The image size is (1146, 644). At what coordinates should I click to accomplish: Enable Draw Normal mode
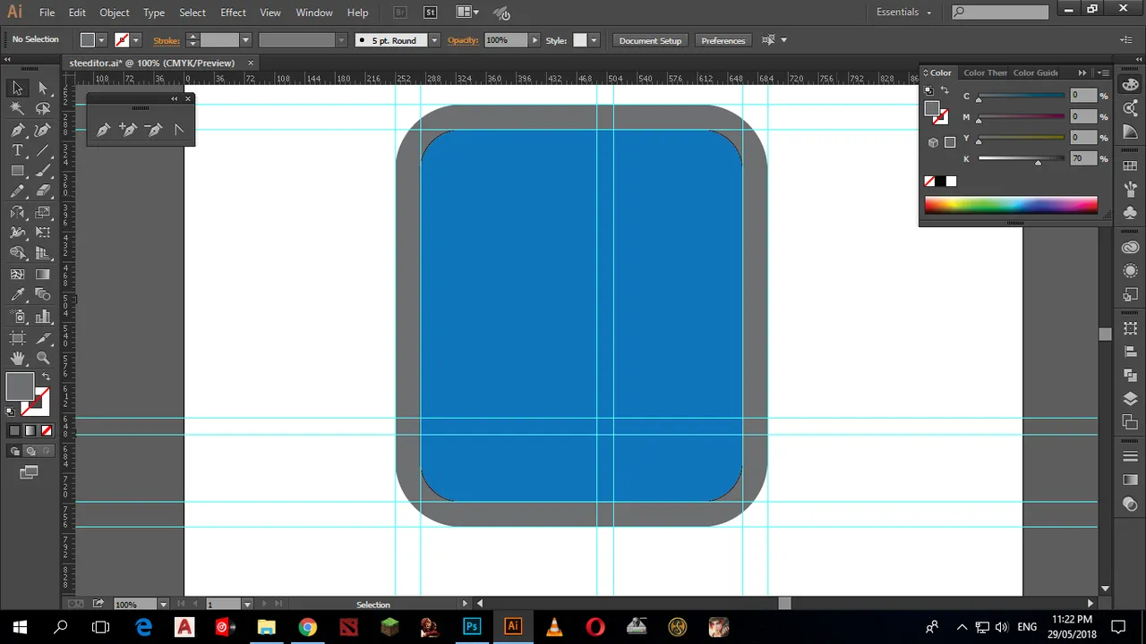coord(15,452)
